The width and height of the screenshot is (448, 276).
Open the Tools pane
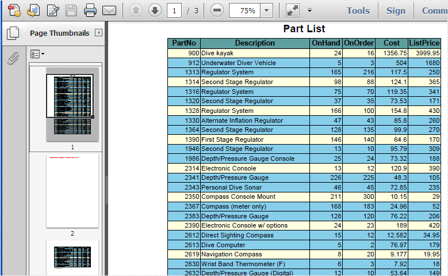358,10
